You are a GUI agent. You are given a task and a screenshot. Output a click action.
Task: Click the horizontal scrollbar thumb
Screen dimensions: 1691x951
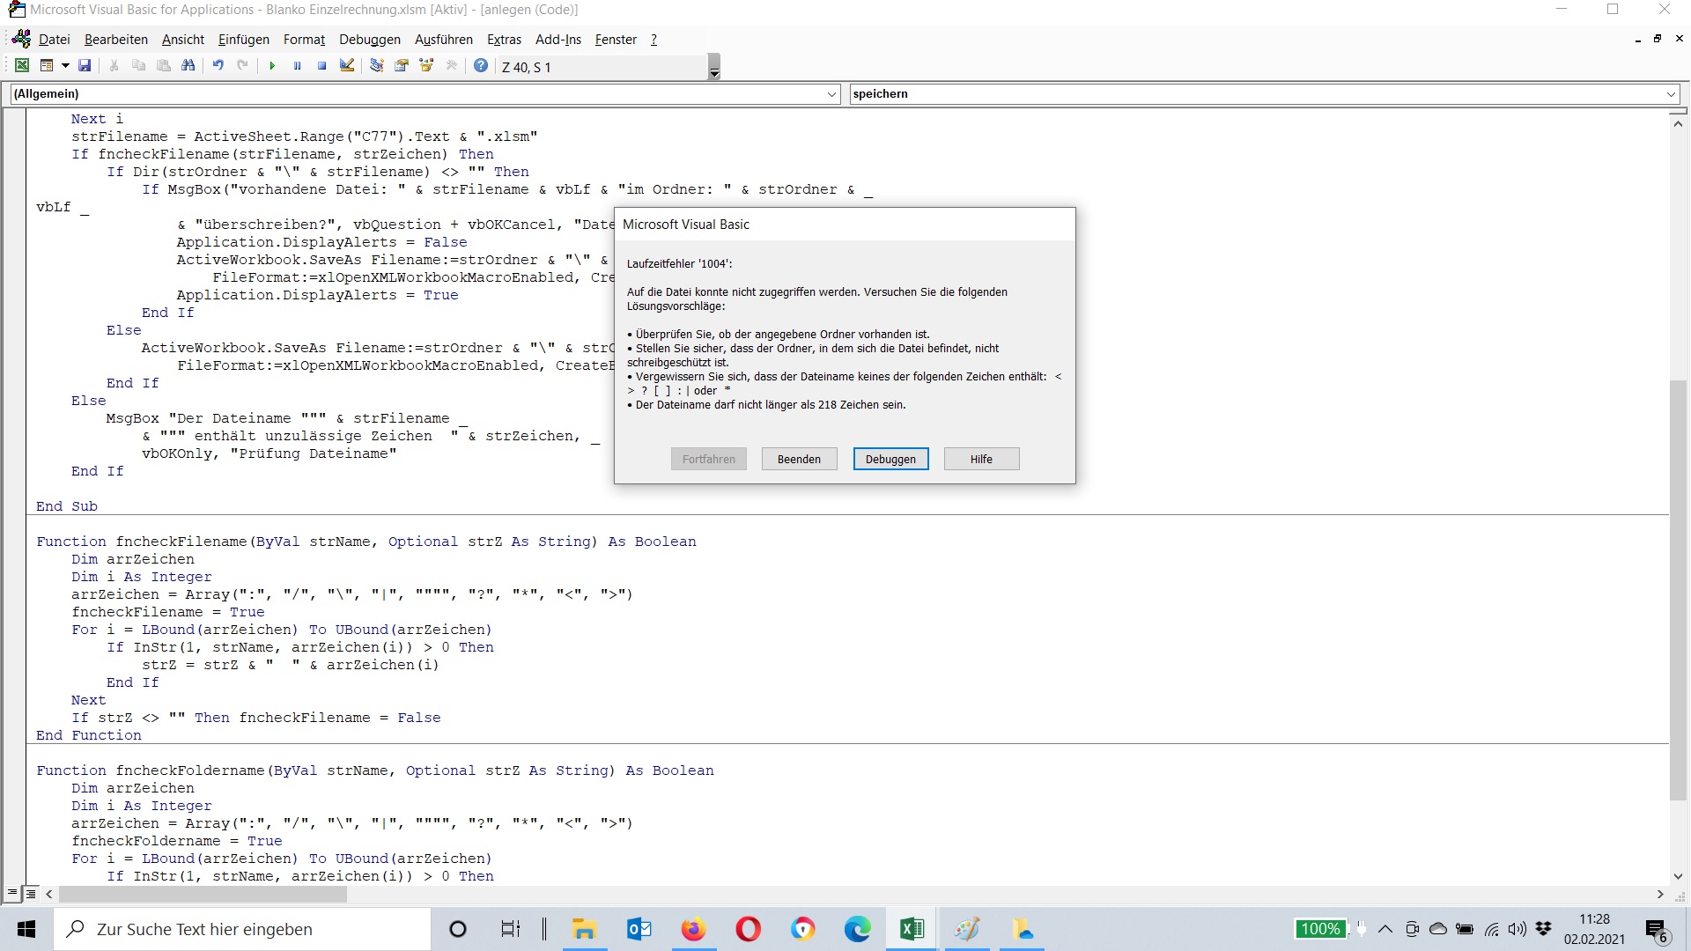[x=203, y=894]
